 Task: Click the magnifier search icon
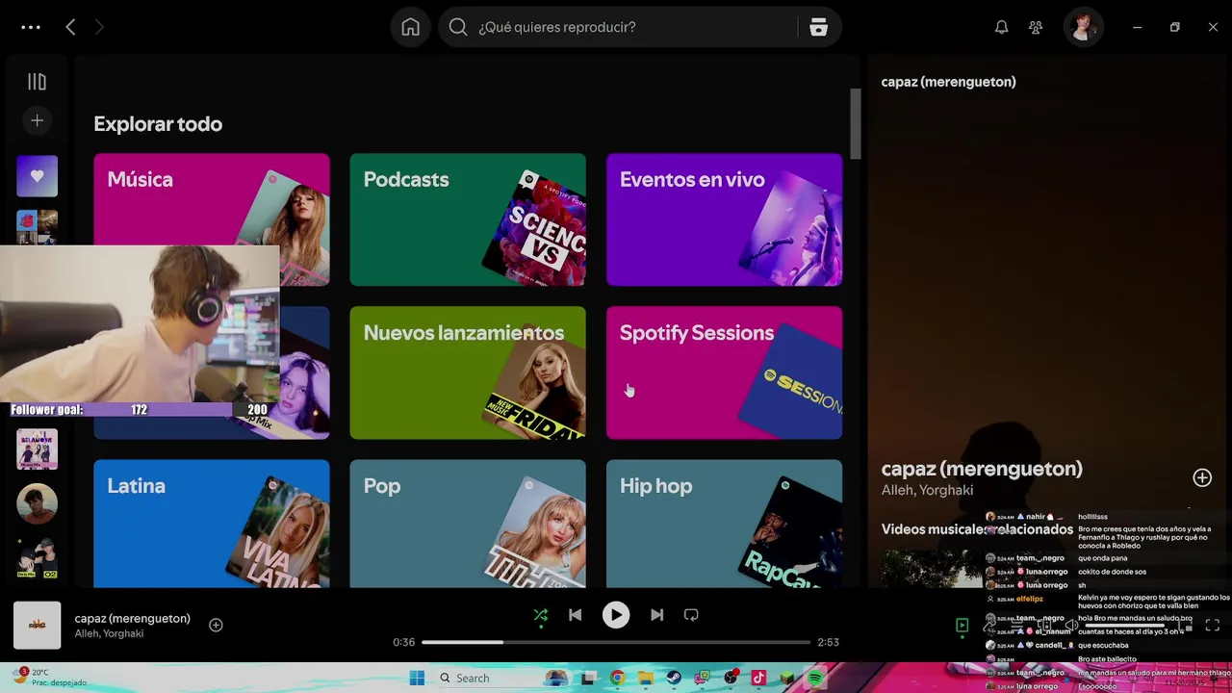point(458,27)
